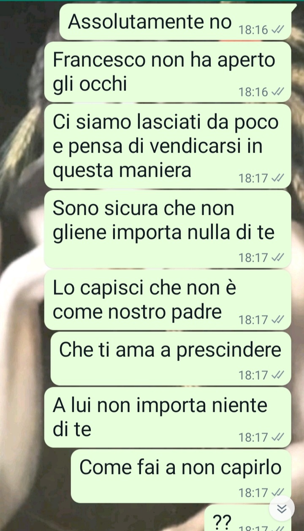
Task: Tap the scroll-to-bottom double chevron button
Action: (282, 509)
